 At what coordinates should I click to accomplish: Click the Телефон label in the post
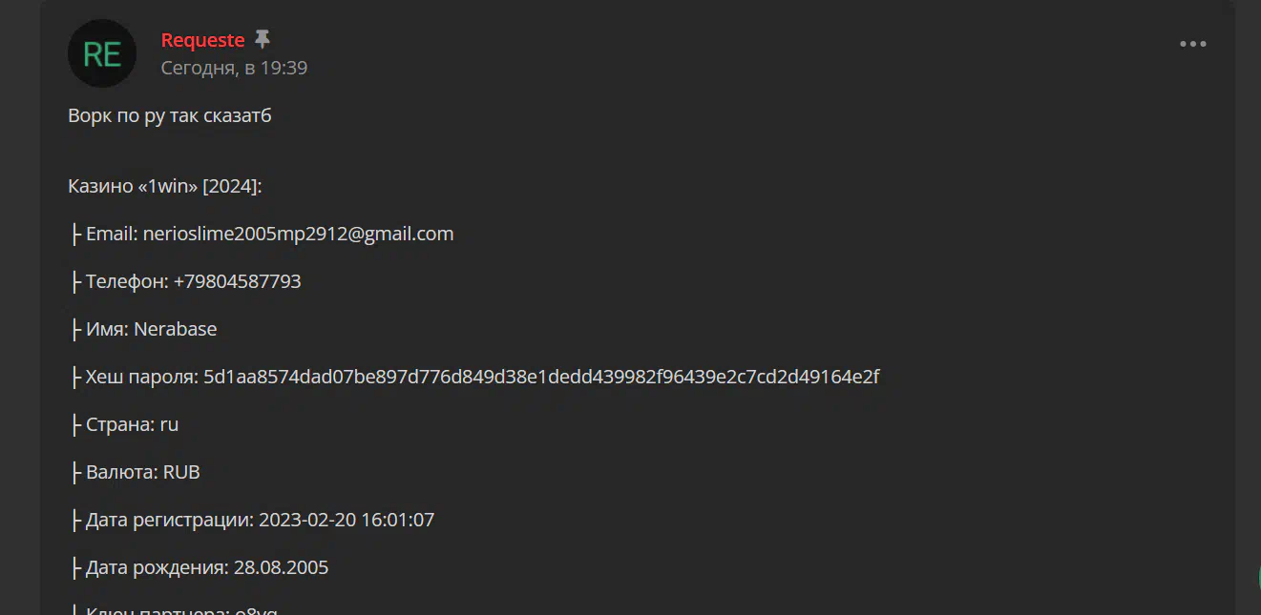click(127, 281)
